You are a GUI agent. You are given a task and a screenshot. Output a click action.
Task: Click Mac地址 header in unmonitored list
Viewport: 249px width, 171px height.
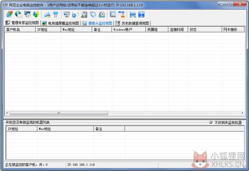(x=66, y=129)
